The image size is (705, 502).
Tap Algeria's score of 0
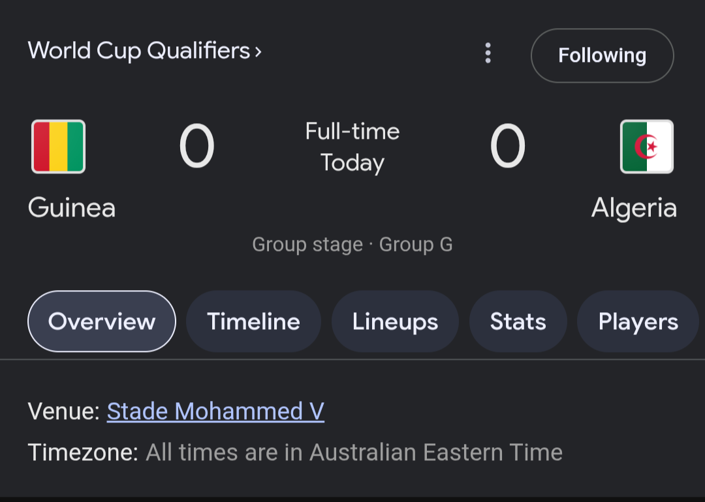pyautogui.click(x=507, y=146)
